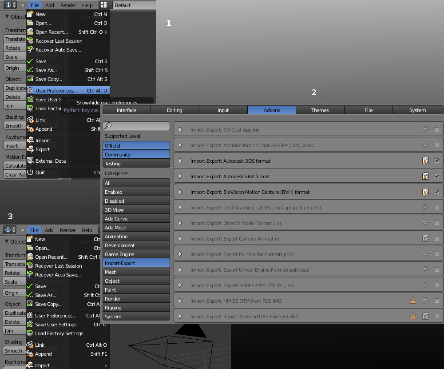The height and width of the screenshot is (369, 444).
Task: Click the Autodesk FBX format addon support icon
Action: (425, 176)
